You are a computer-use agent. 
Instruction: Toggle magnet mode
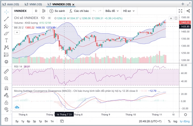click(6, 88)
